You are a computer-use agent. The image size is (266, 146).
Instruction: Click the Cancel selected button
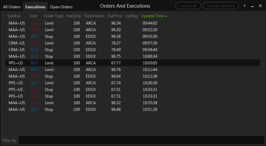[x=220, y=6]
